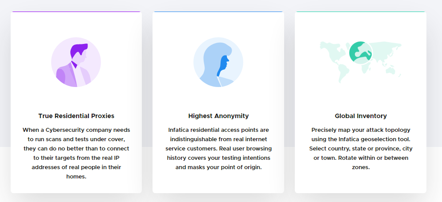This screenshot has width=442, height=202.
Task: Click 'Rotate within or between zones' text
Action: pyautogui.click(x=361, y=162)
